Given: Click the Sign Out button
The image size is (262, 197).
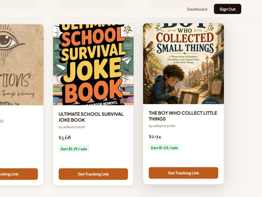Looking at the screenshot, I should click(227, 9).
